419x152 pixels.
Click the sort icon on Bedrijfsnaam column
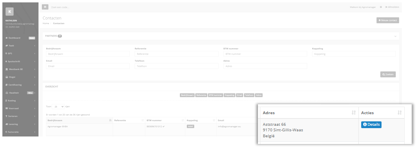click(110, 120)
